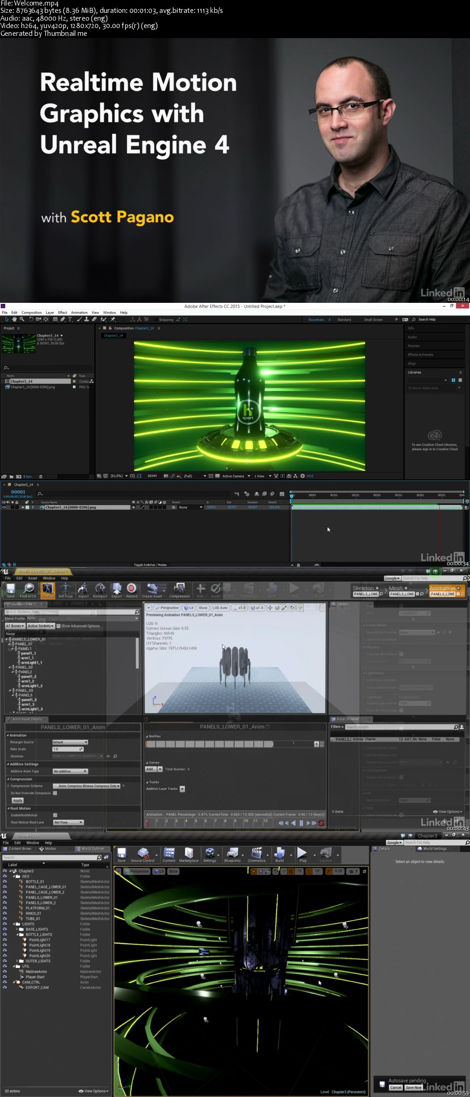Switch to the World Settings tab
Image resolution: width=470 pixels, height=1097 pixels.
tap(431, 849)
